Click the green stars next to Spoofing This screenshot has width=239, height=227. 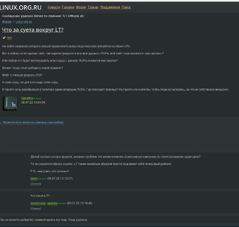click(x=37, y=98)
